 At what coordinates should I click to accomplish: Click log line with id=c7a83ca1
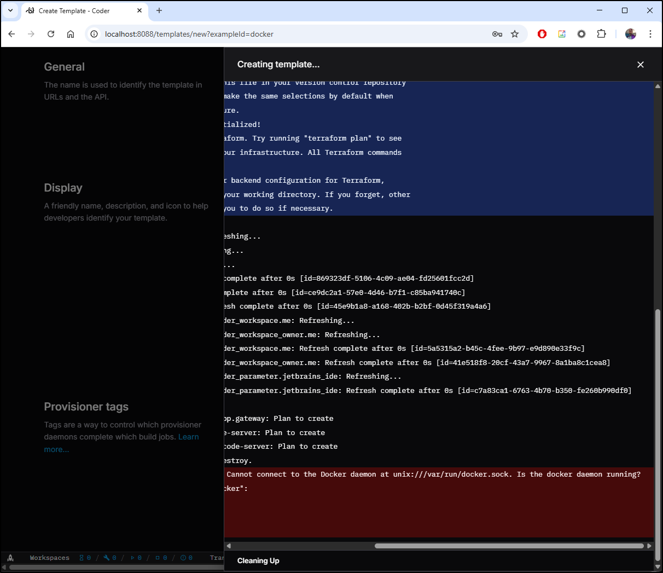pos(428,391)
